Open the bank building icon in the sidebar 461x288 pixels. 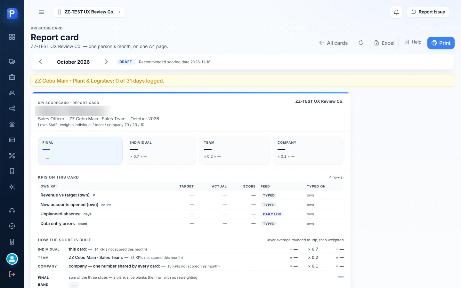[12, 124]
